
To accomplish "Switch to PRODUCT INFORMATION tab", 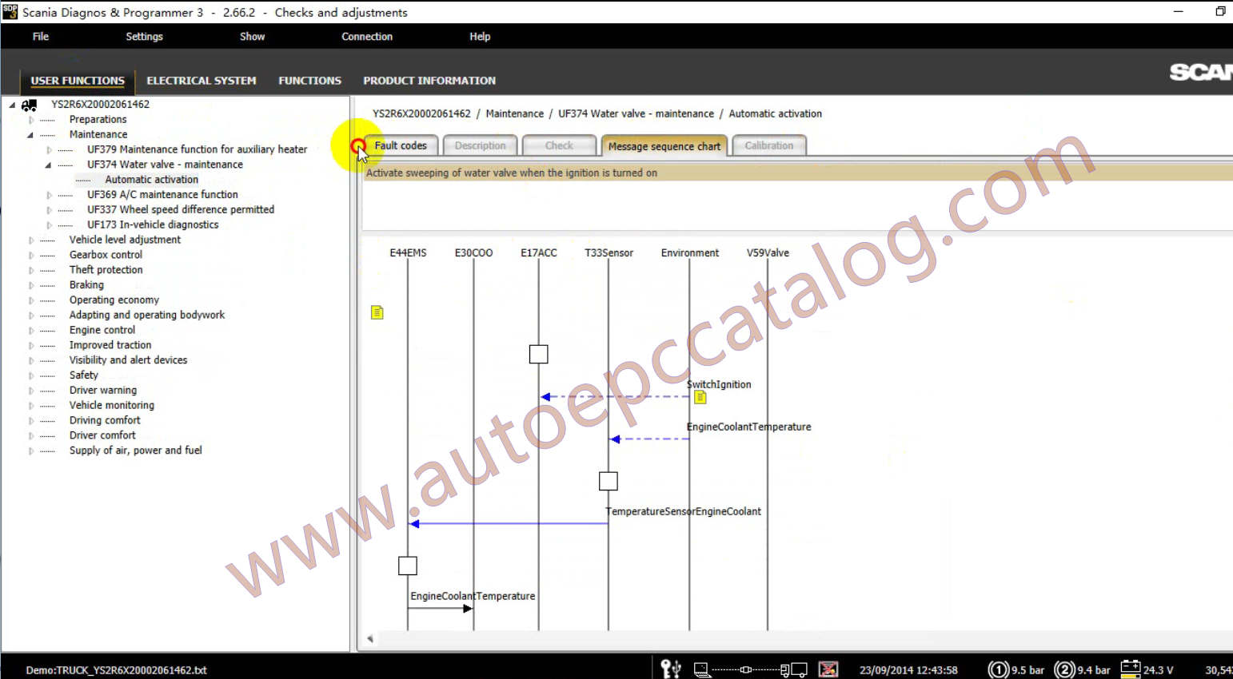I will click(429, 81).
